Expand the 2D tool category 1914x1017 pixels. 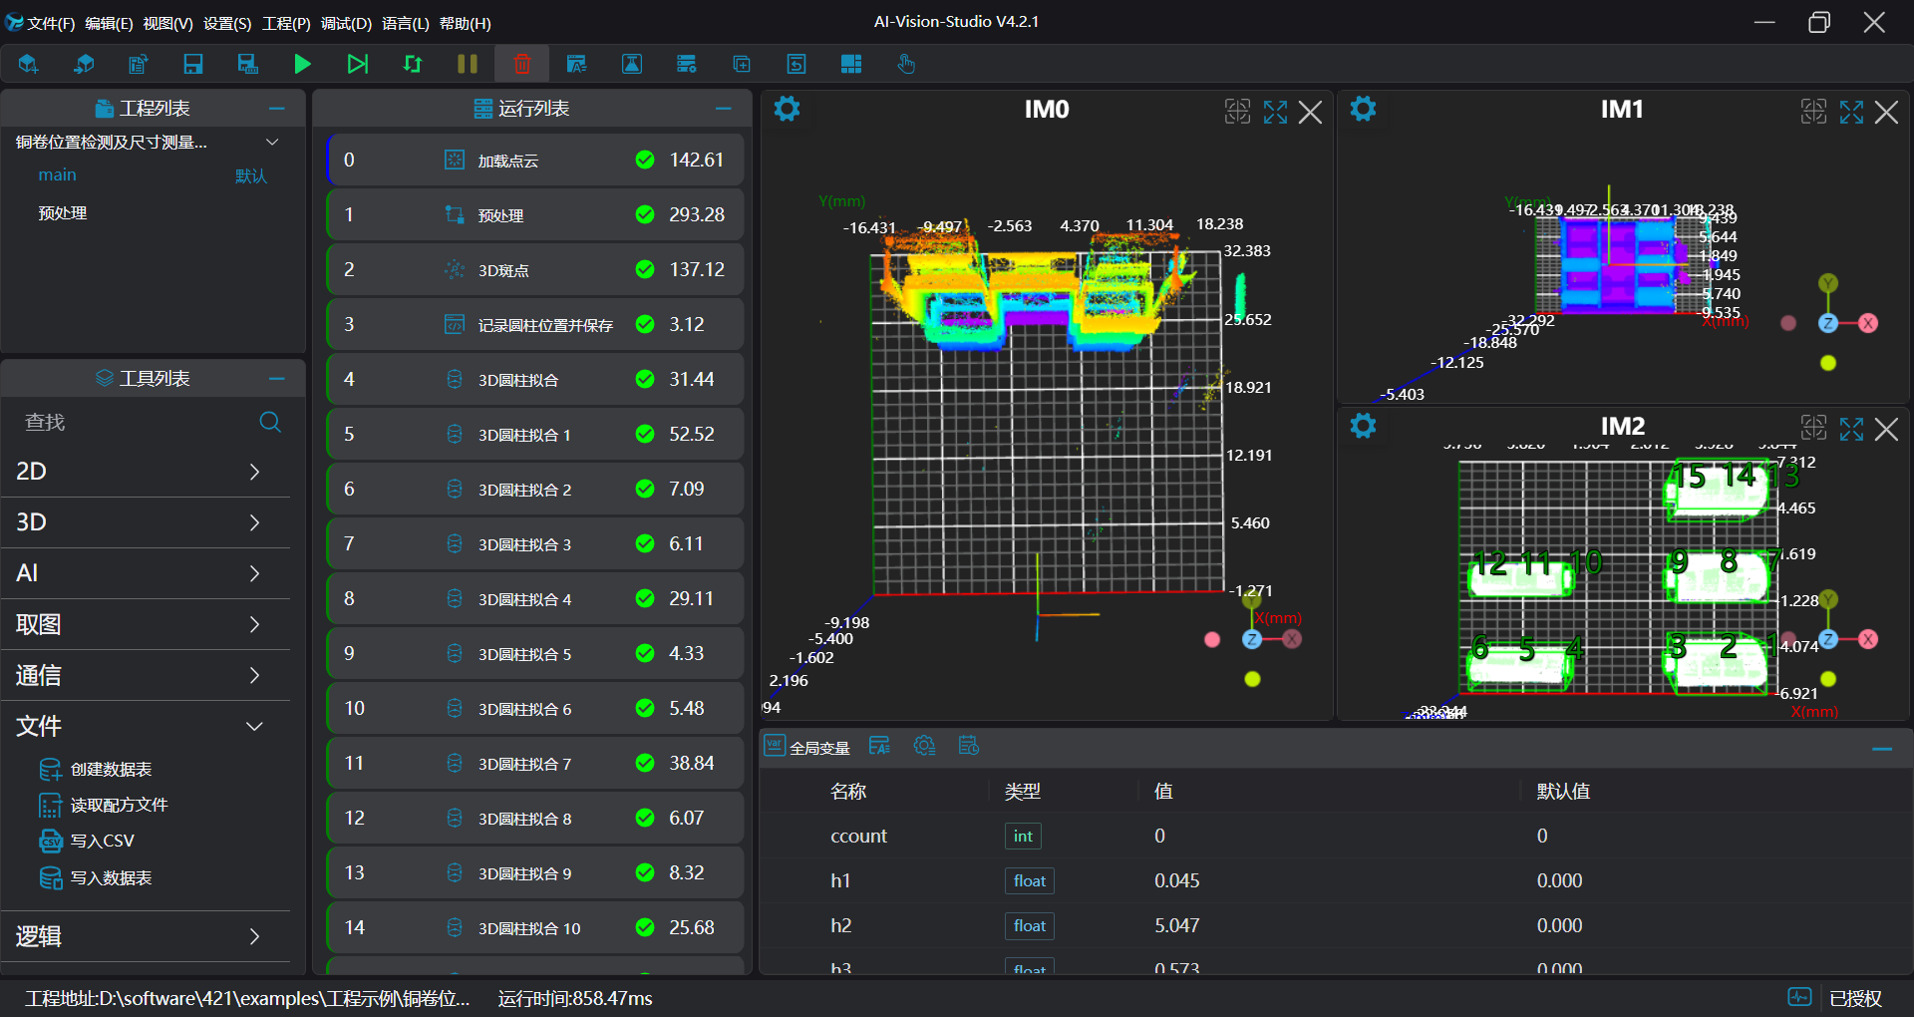tap(254, 472)
